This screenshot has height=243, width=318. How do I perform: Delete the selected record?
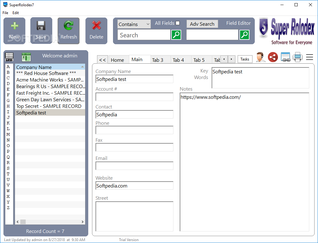[96, 31]
